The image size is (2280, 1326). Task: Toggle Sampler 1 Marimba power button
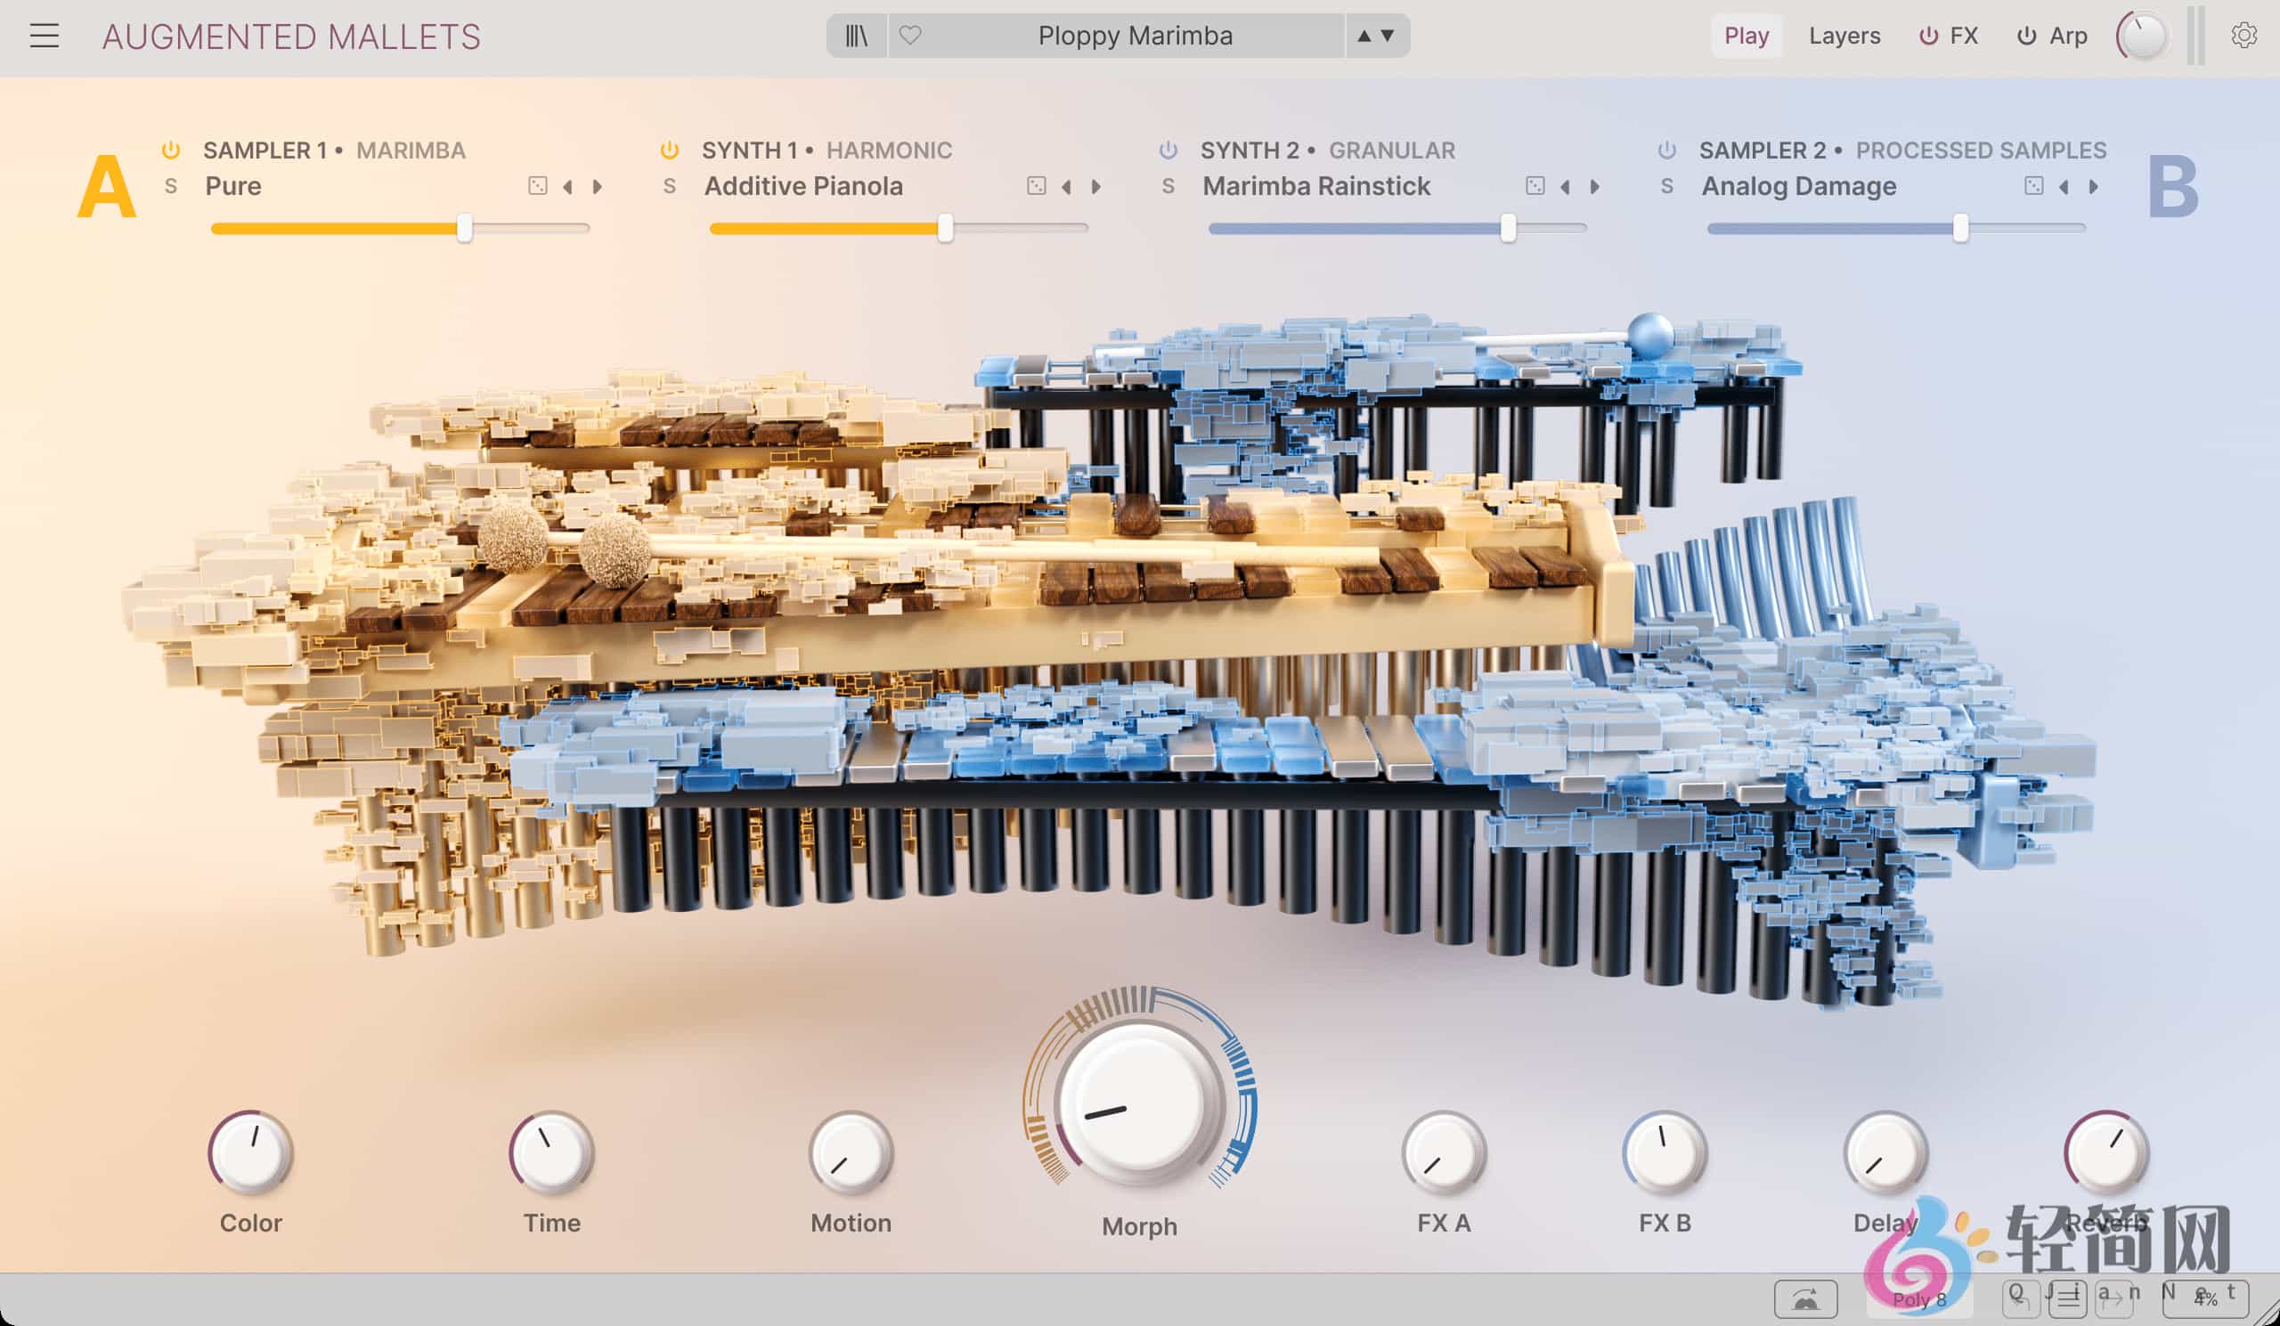[171, 150]
